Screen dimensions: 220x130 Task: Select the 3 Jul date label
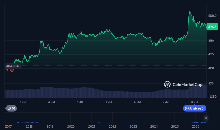(x=51, y=102)
